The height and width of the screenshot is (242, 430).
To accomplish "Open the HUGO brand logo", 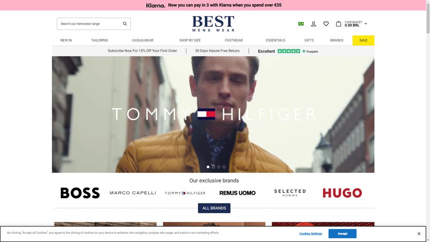I will click(342, 193).
